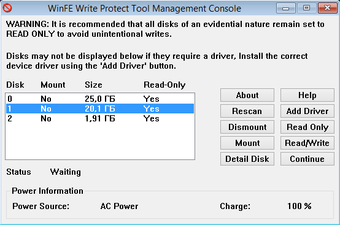Set selected disk to Read Only
340x225 pixels.
[x=307, y=127]
